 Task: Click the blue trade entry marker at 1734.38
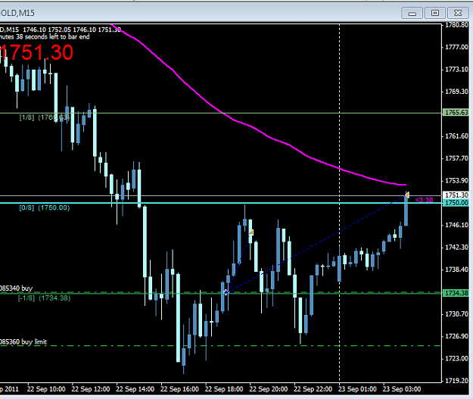[226, 292]
